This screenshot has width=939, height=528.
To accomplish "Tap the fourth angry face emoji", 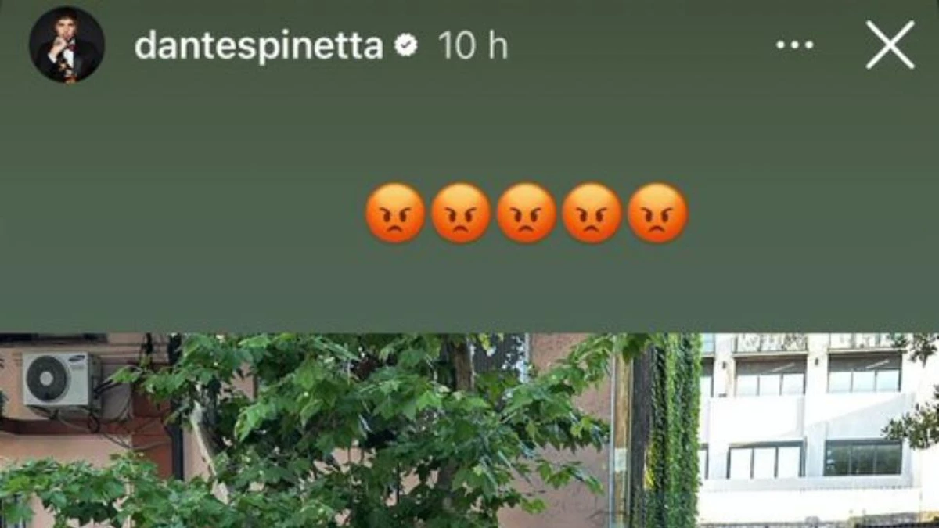I will (592, 213).
